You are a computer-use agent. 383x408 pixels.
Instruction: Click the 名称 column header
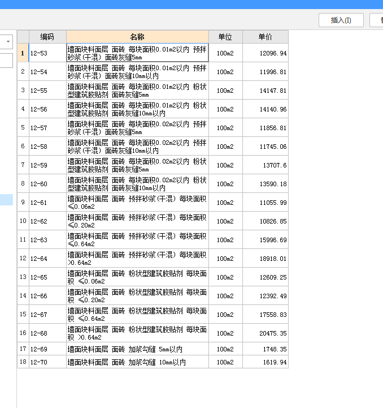pyautogui.click(x=137, y=37)
